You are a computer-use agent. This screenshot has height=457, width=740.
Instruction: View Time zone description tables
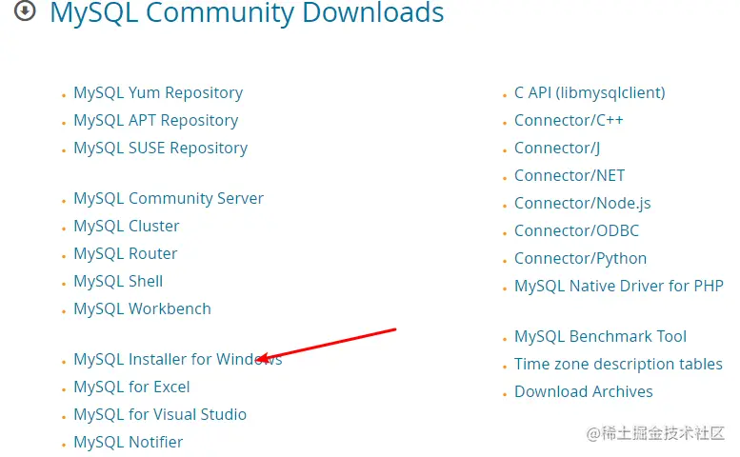[618, 364]
